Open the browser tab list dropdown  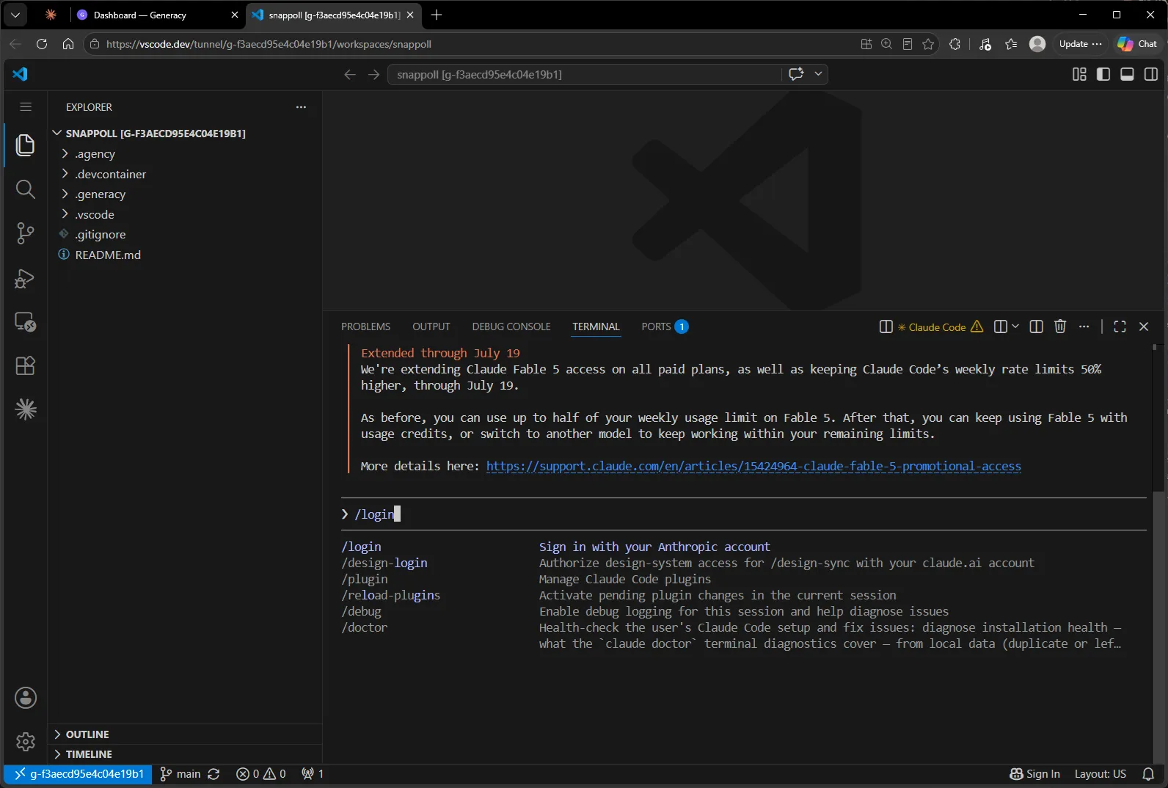click(15, 15)
